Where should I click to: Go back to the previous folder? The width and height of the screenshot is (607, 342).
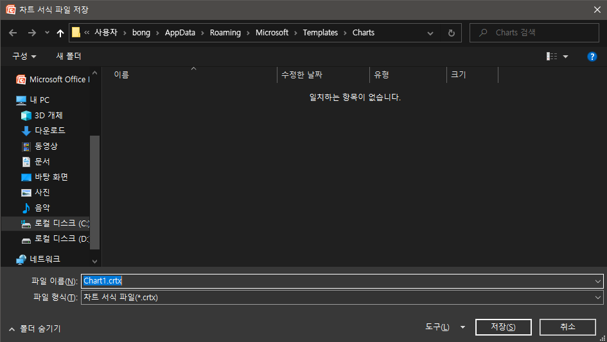13,33
